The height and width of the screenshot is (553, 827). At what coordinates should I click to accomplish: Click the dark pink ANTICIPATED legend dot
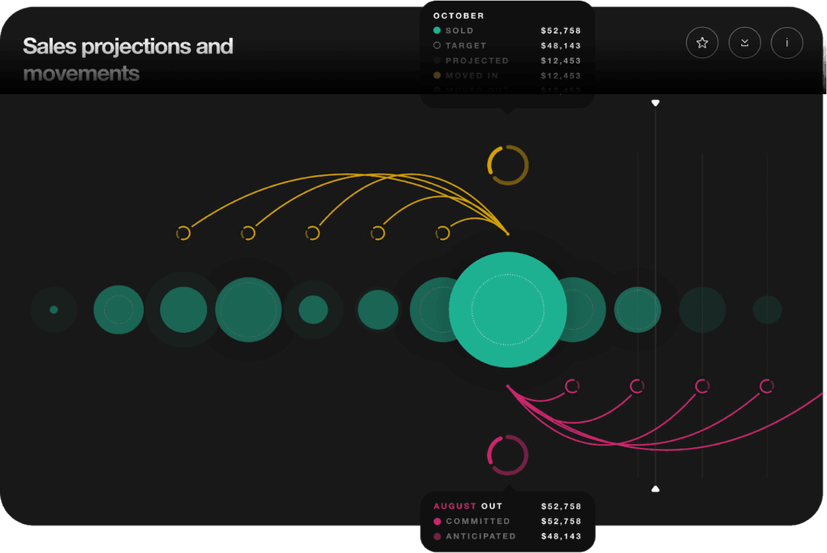[x=438, y=536]
